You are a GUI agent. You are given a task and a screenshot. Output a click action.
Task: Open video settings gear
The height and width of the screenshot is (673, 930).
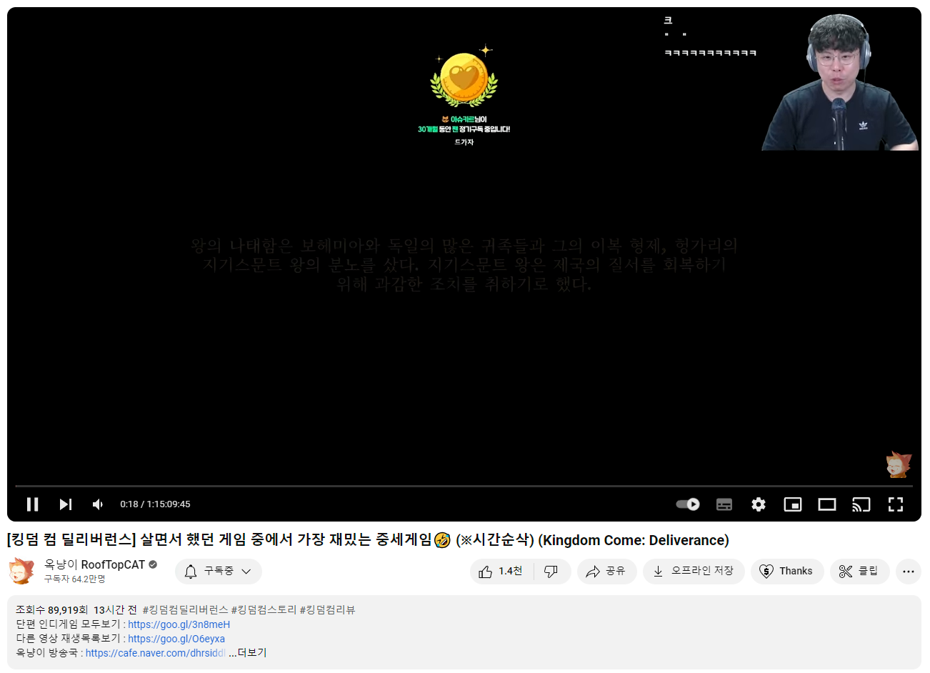click(x=759, y=504)
